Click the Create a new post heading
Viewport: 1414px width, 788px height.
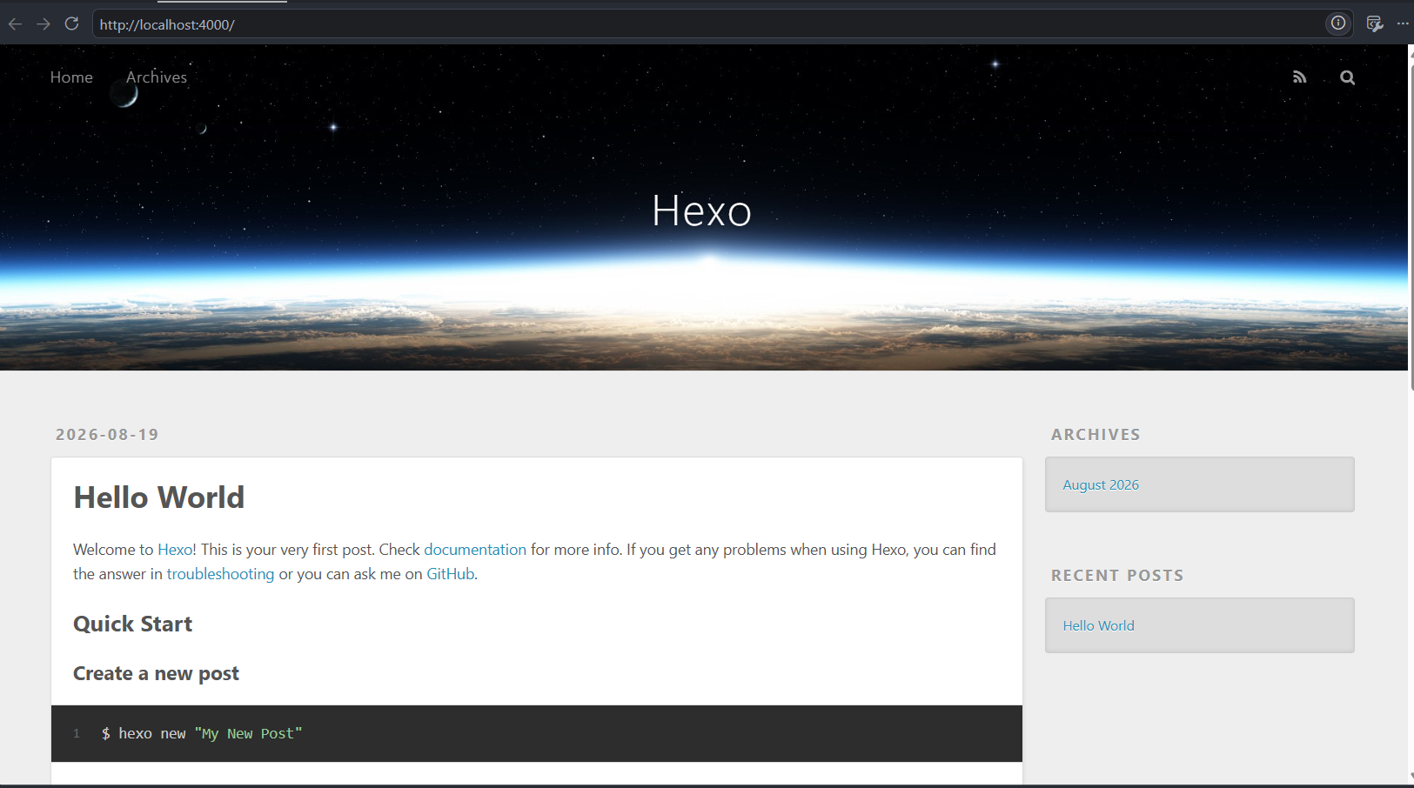(156, 674)
